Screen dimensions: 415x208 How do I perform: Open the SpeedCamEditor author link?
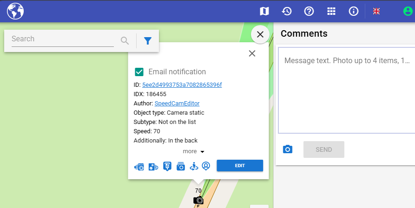pos(177,104)
